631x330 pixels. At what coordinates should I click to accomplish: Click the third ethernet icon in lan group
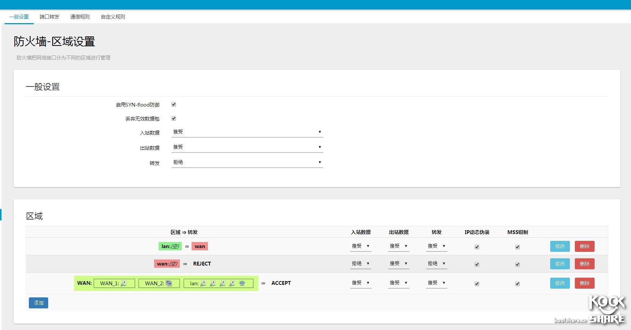click(x=223, y=283)
